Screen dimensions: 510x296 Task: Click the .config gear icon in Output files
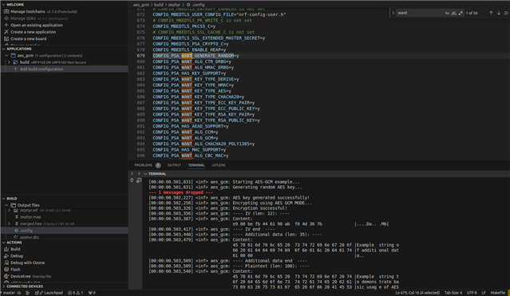(16, 231)
